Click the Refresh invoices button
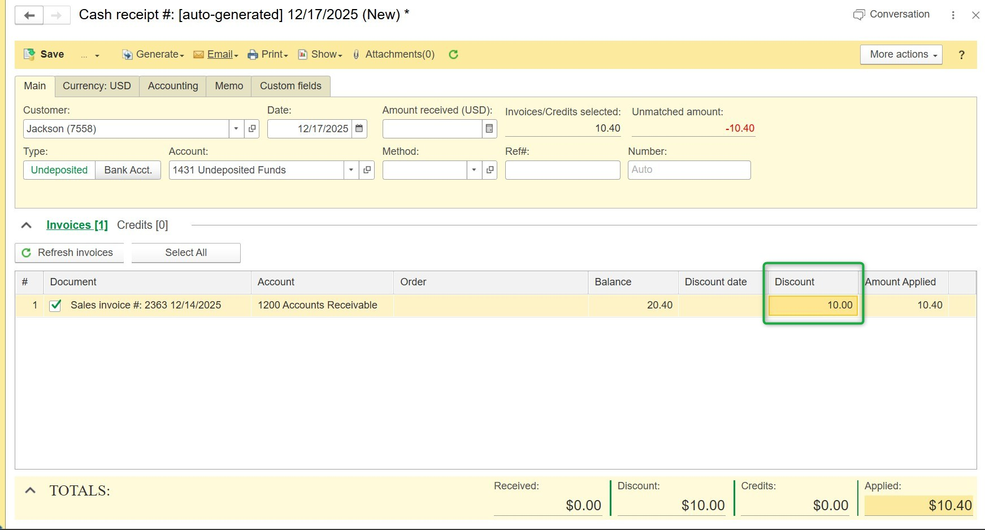The width and height of the screenshot is (985, 530). (x=69, y=253)
